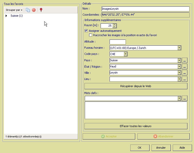
Task: Enable Raccrocher les images à la position exacte
Action: (91, 35)
